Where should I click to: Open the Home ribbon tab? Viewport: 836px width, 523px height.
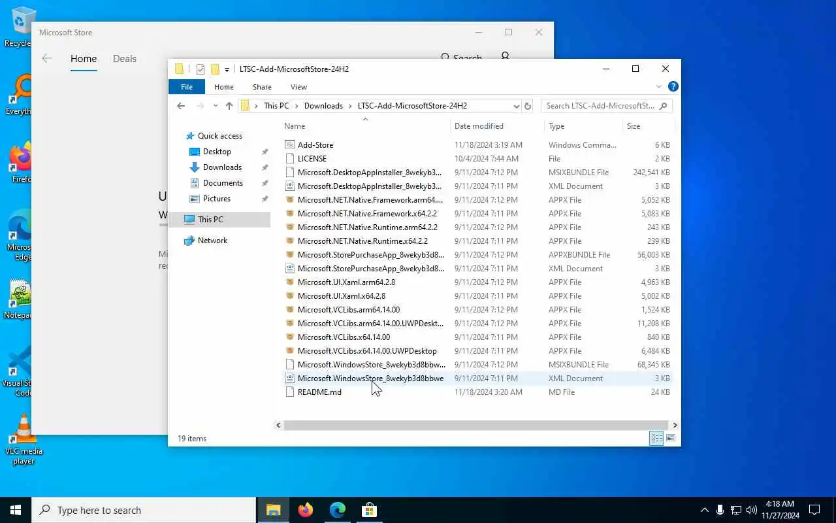pyautogui.click(x=223, y=86)
